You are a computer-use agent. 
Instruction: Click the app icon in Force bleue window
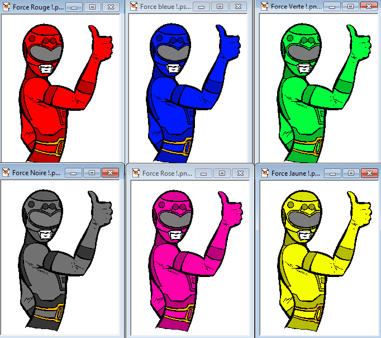(134, 6)
